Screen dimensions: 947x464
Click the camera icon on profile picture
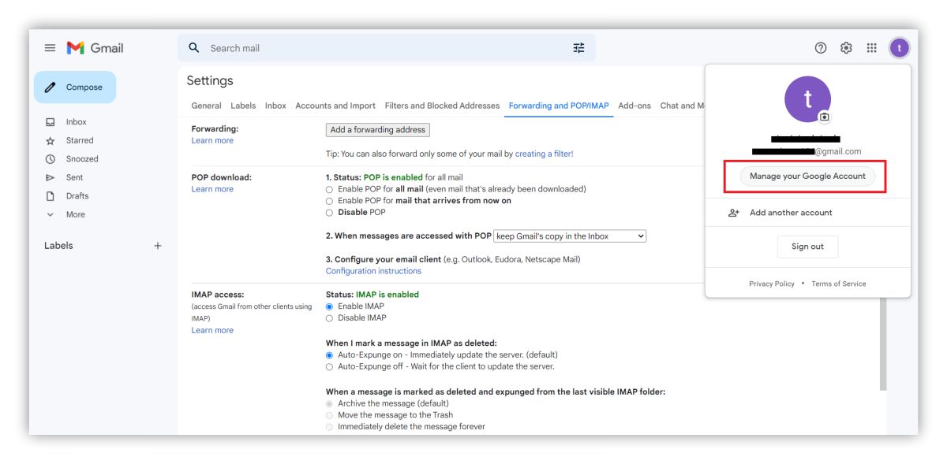[x=824, y=117]
